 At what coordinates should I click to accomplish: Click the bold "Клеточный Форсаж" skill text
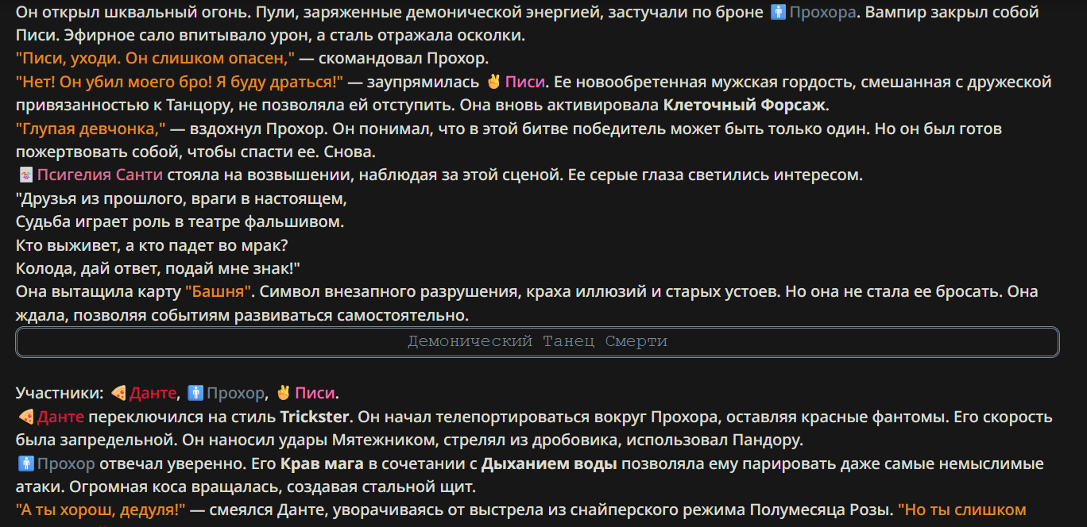pyautogui.click(x=745, y=105)
